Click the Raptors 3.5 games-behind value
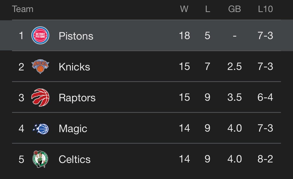 [x=234, y=98]
